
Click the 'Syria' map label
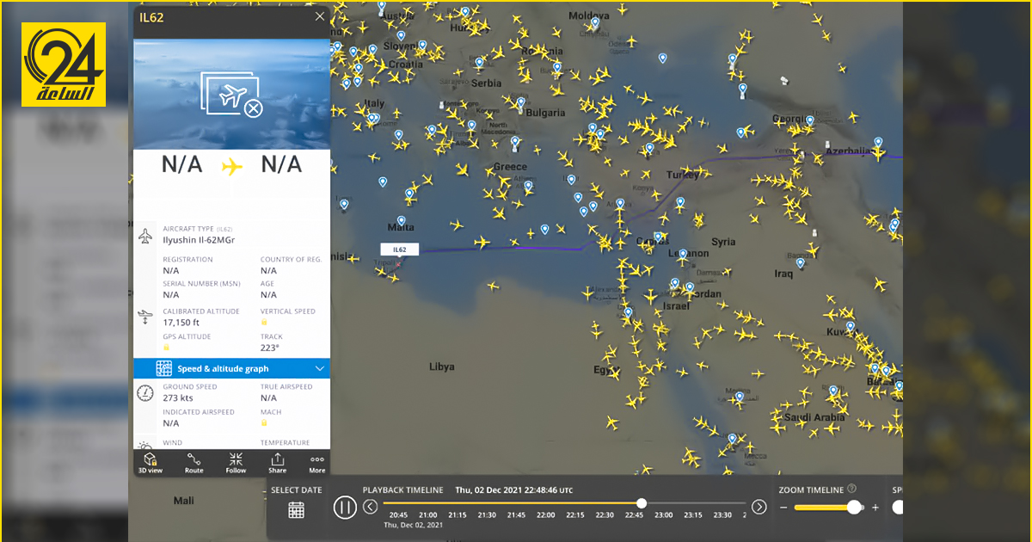coord(723,243)
